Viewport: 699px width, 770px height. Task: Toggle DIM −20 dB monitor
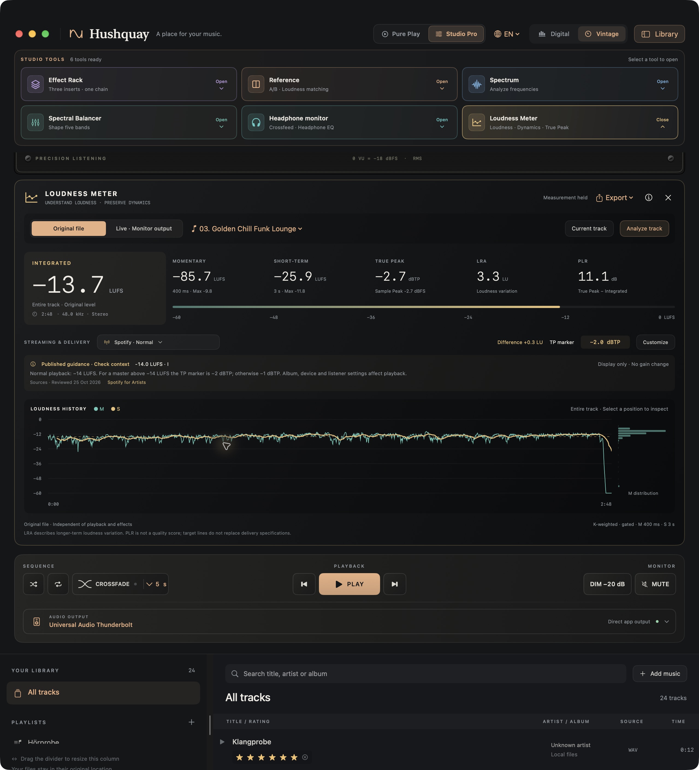click(x=607, y=584)
